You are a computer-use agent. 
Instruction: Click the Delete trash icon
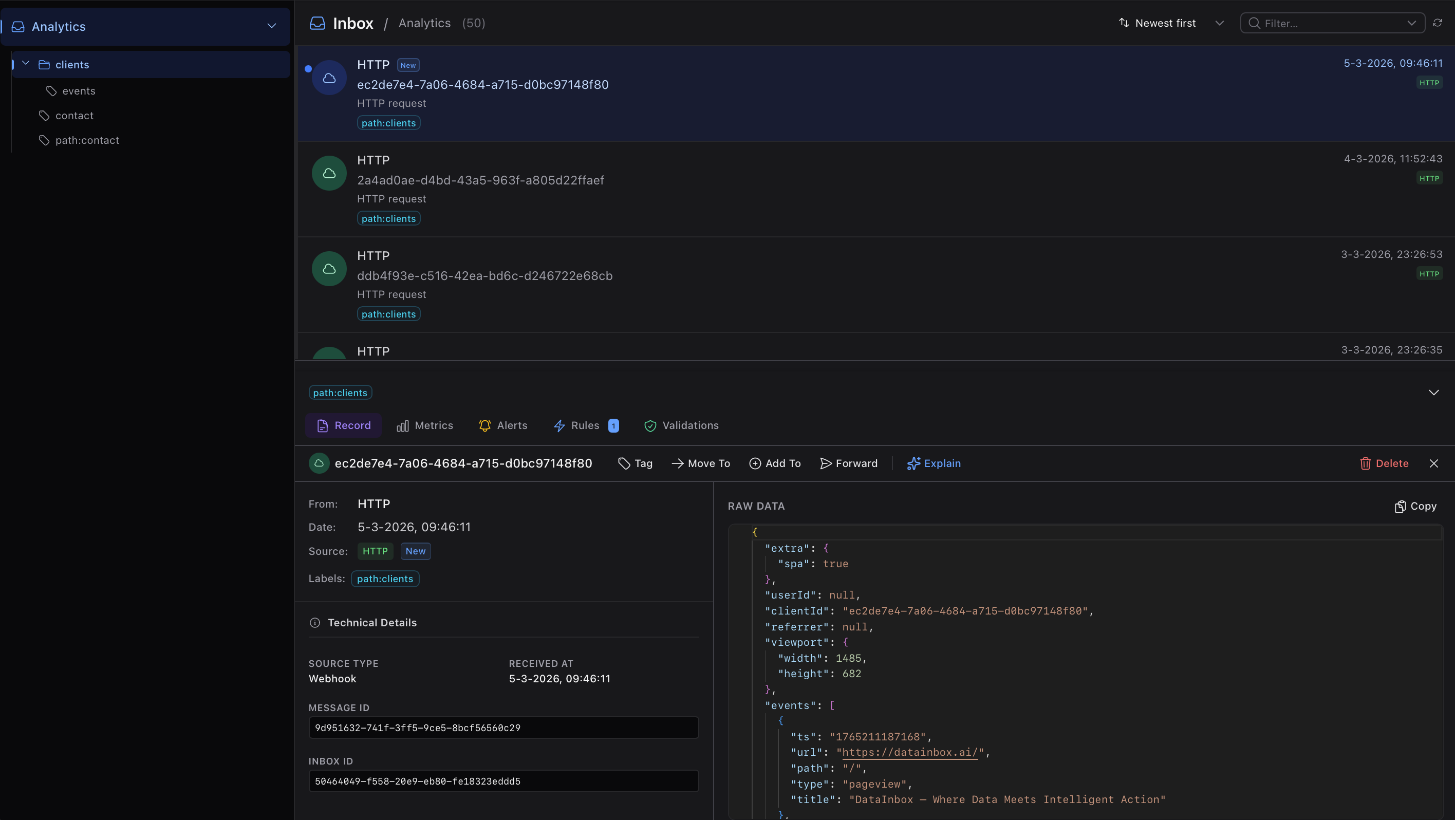click(x=1365, y=463)
